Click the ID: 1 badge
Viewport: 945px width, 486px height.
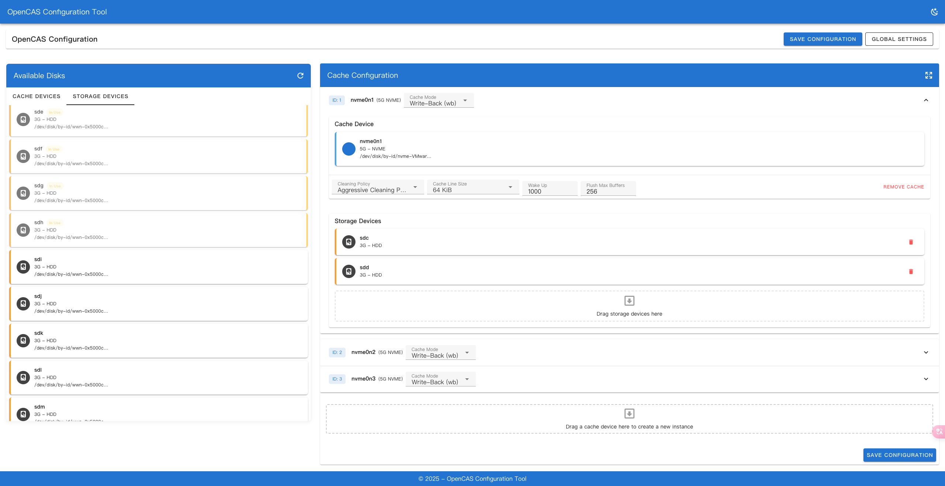coord(337,100)
